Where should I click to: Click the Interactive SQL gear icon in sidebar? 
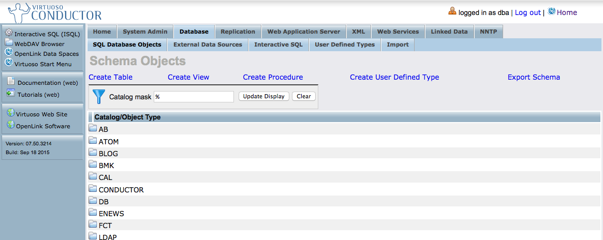click(9, 33)
